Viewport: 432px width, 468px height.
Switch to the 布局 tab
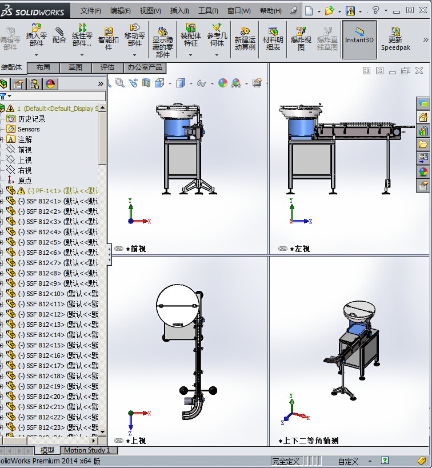tap(43, 67)
